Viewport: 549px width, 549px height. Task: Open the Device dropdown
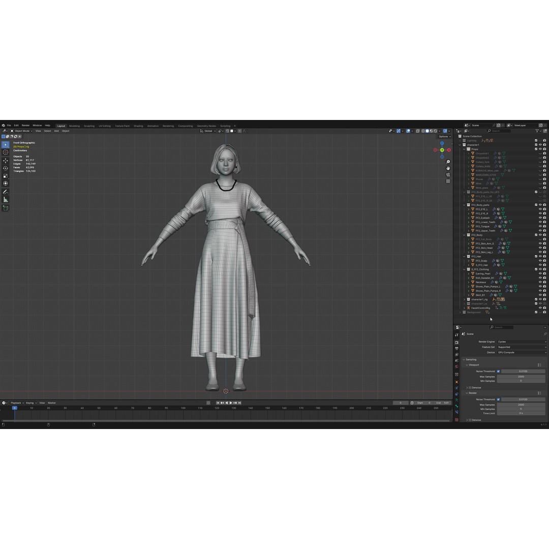pyautogui.click(x=522, y=352)
